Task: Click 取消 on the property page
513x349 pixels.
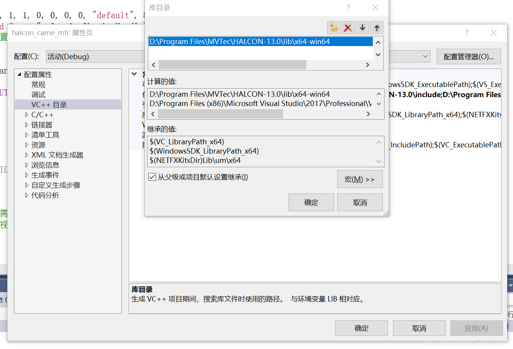Action: 419,328
